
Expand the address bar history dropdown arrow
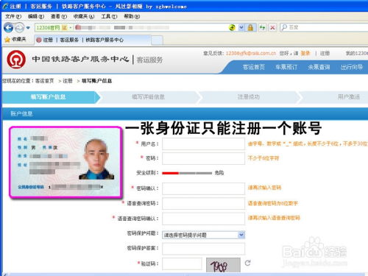coord(241,27)
